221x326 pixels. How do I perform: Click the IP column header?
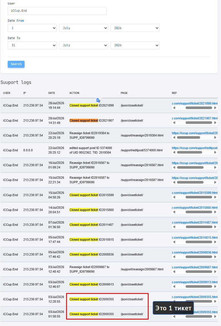tap(25, 93)
